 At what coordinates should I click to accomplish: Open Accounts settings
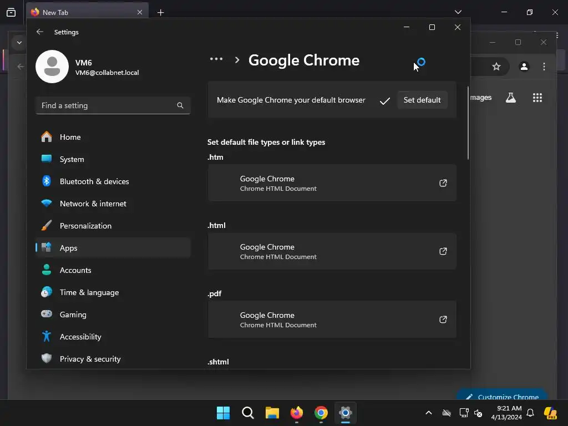[x=113, y=270]
